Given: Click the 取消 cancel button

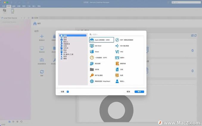Looking at the screenshot, I should (x=128, y=92).
